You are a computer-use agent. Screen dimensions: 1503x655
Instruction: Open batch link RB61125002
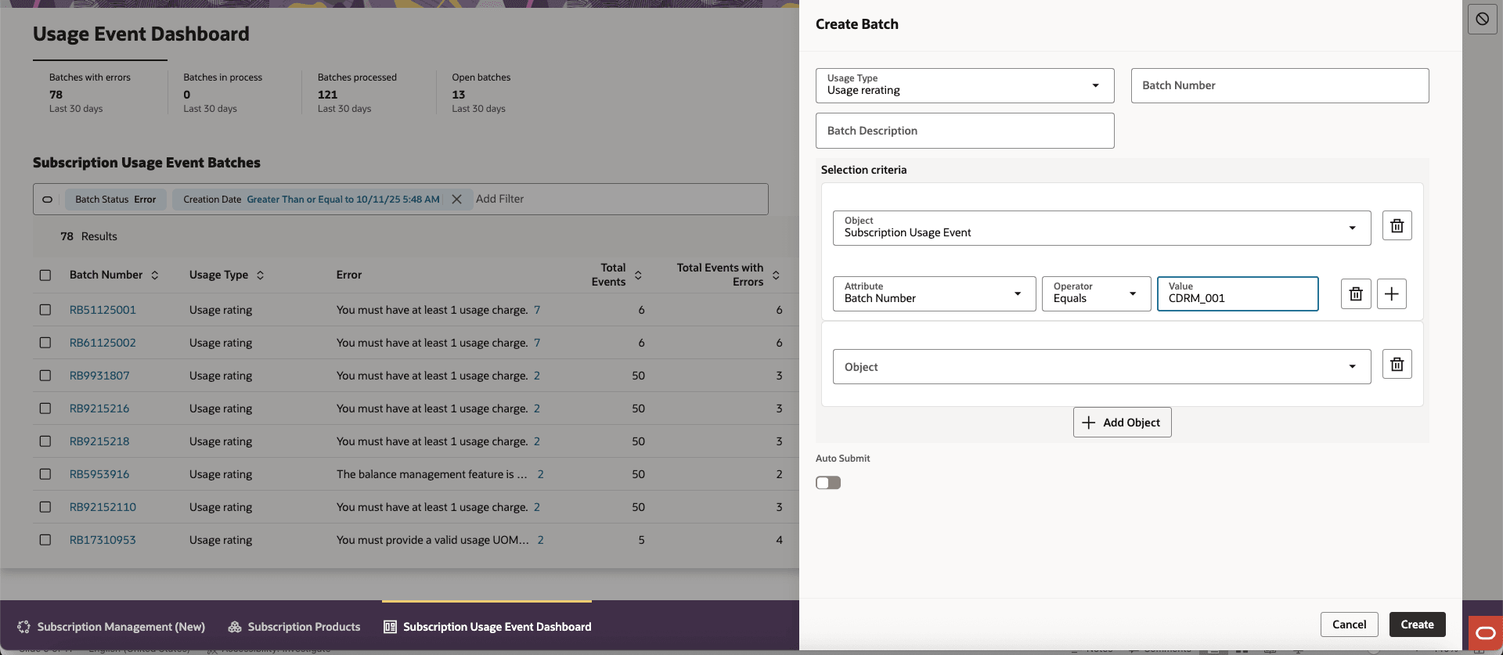(103, 343)
